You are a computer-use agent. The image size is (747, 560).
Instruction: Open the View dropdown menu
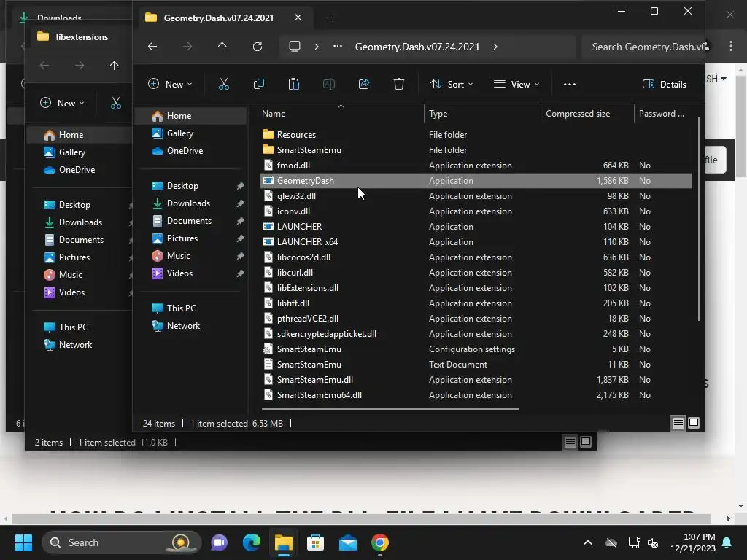click(517, 85)
